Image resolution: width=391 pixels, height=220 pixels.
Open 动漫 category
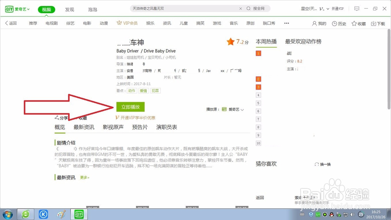pos(104,23)
